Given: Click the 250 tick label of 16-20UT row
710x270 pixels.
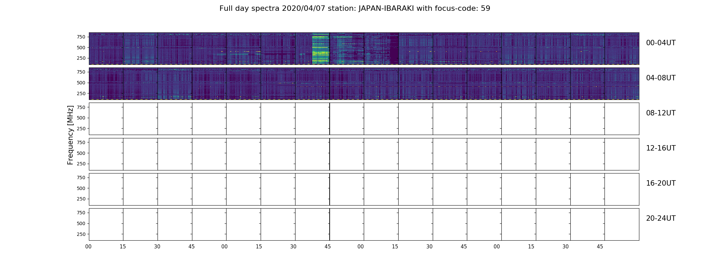Looking at the screenshot, I should pos(81,199).
